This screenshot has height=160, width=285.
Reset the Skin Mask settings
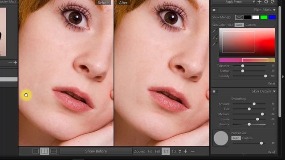[x=272, y=84]
